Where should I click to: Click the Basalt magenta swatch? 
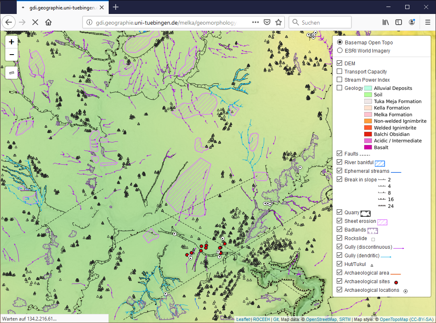coord(368,147)
